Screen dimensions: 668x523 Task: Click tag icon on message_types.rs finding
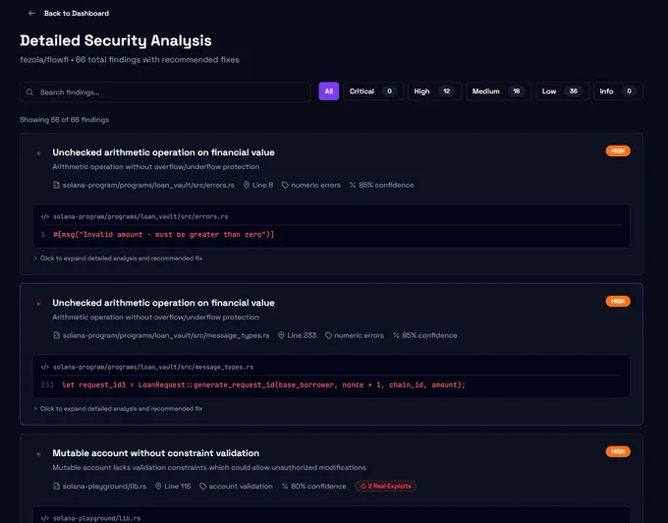[328, 335]
